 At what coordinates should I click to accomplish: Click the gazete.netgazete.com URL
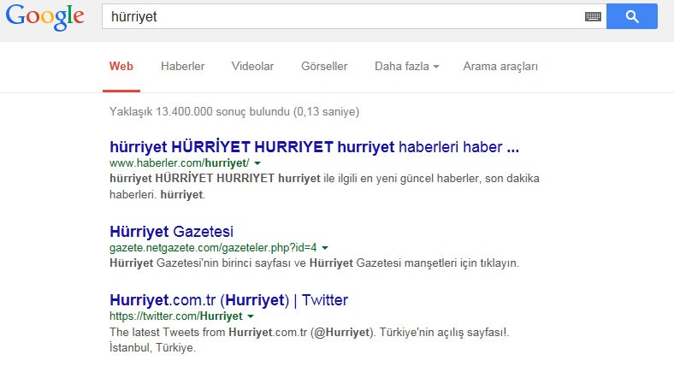pyautogui.click(x=213, y=248)
